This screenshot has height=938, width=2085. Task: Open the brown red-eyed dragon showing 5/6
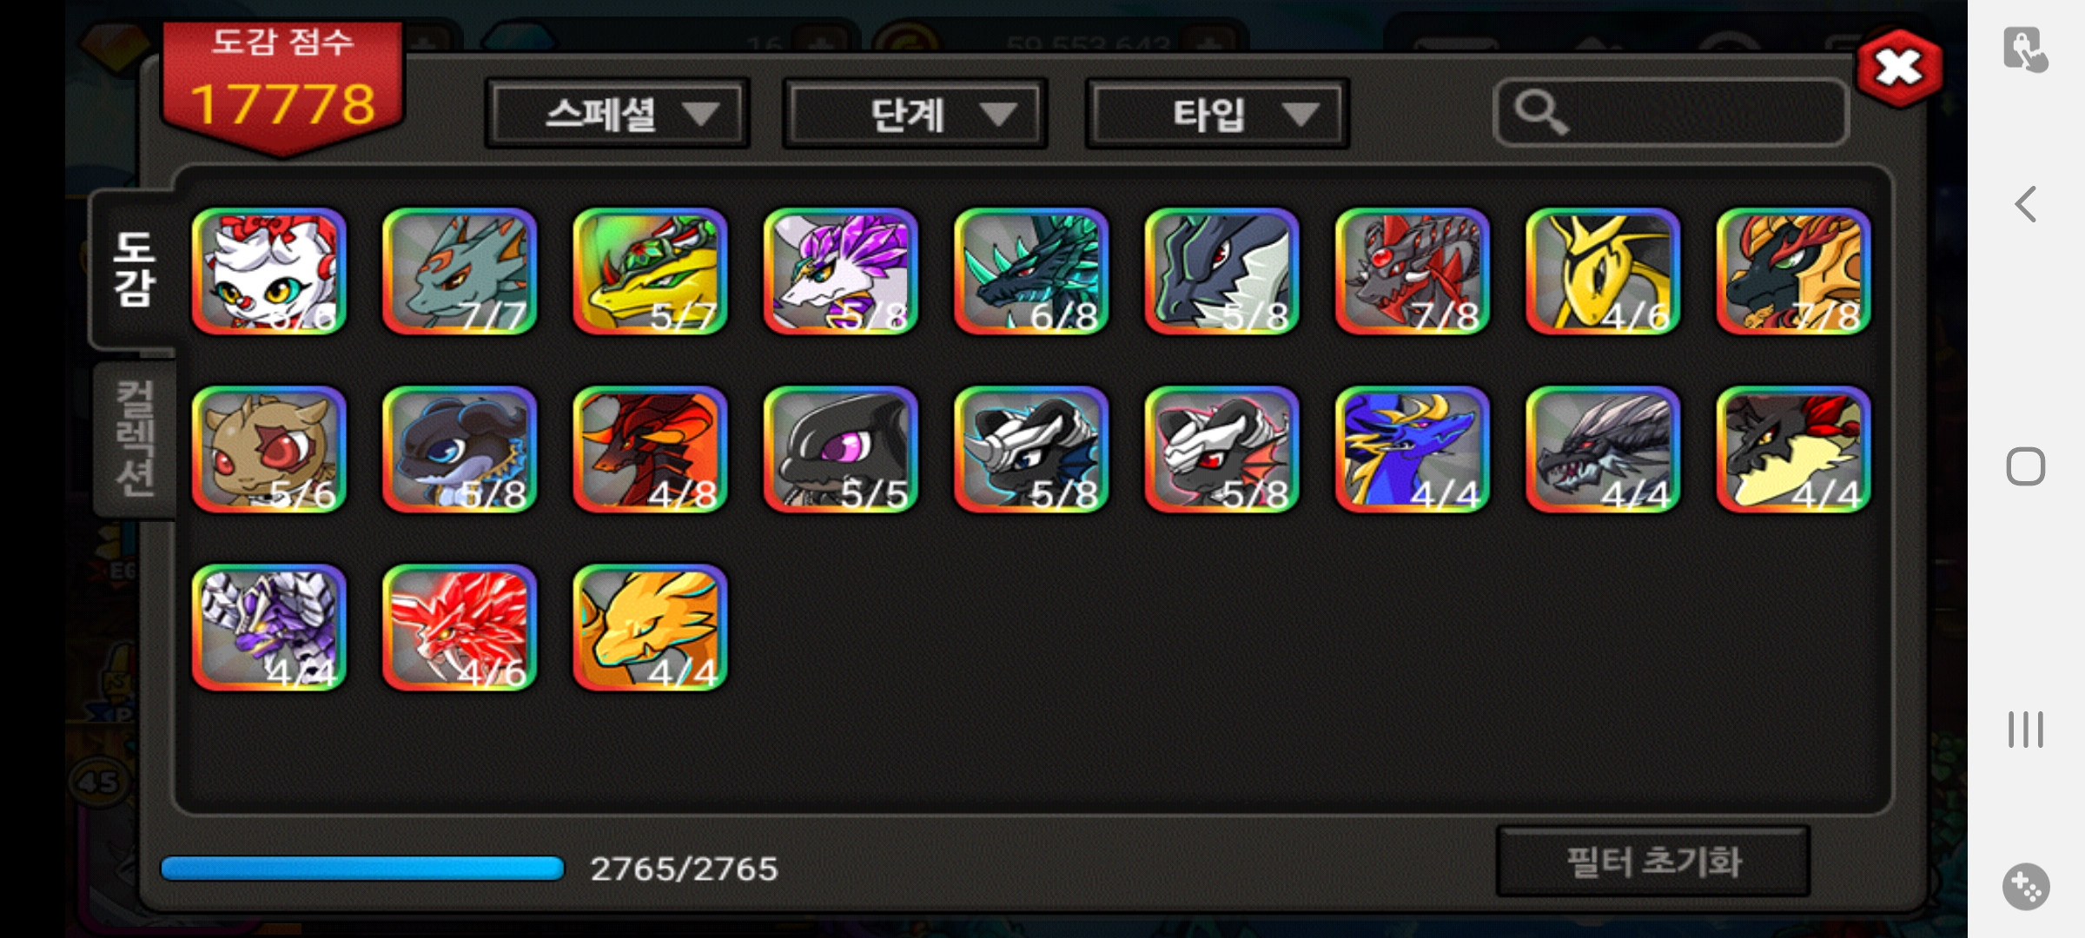click(x=269, y=450)
